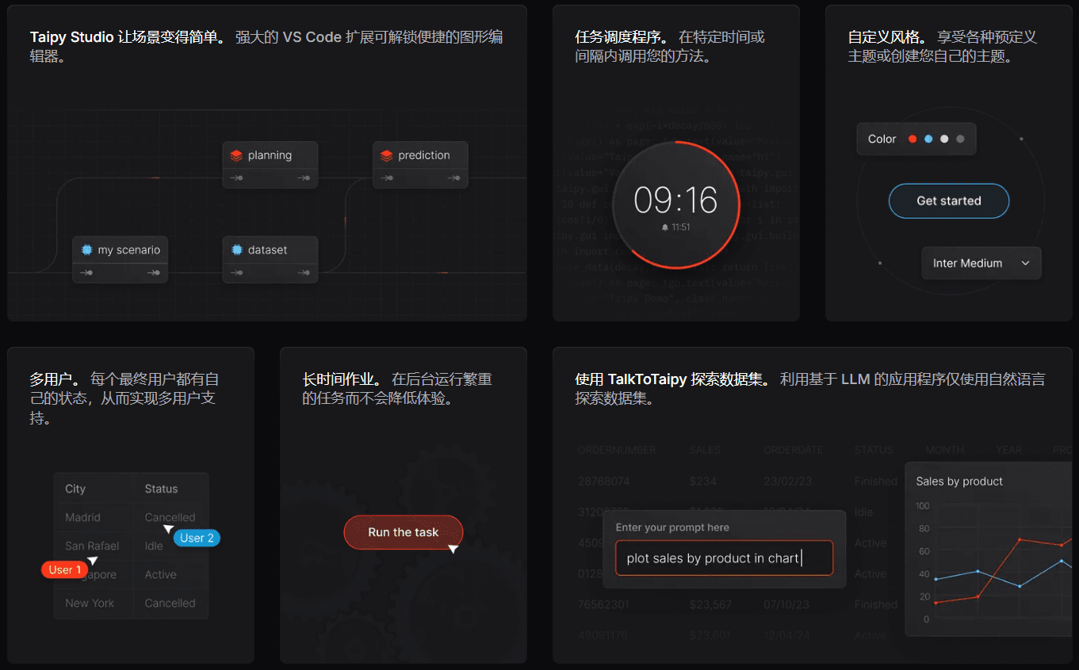
Task: Click the red layers icon on planning node
Action: tap(236, 155)
